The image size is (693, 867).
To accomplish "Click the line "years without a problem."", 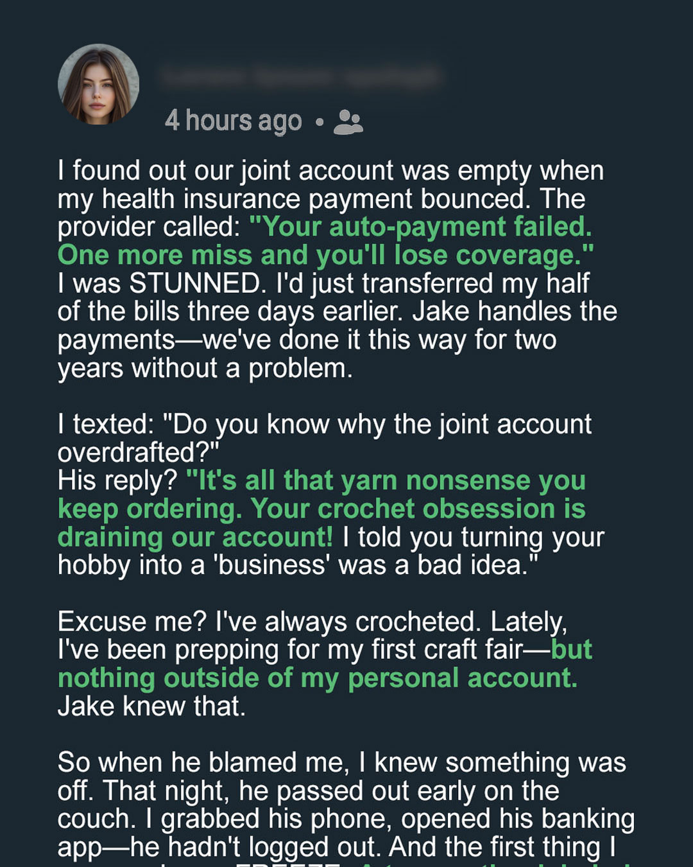I will [x=205, y=368].
